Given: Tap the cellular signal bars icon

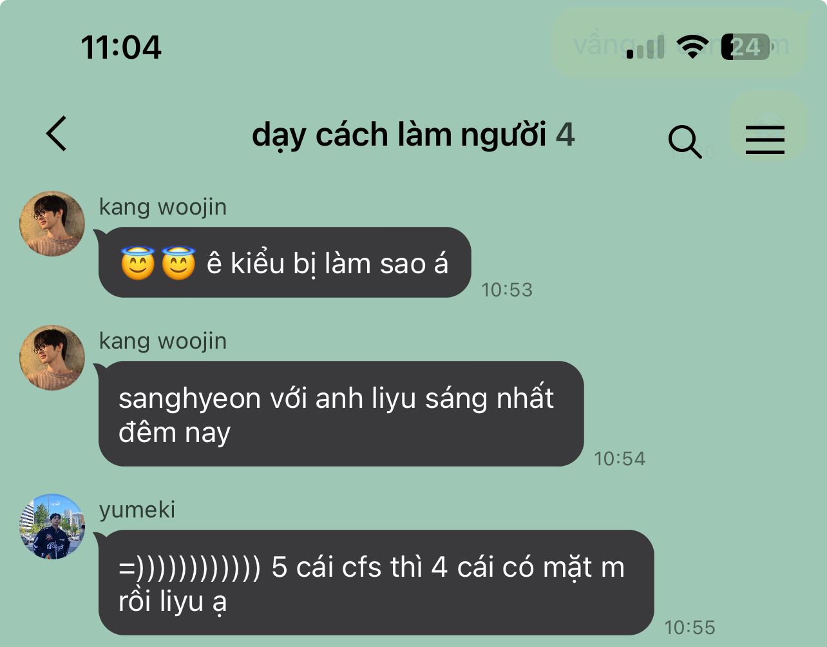Looking at the screenshot, I should point(646,47).
